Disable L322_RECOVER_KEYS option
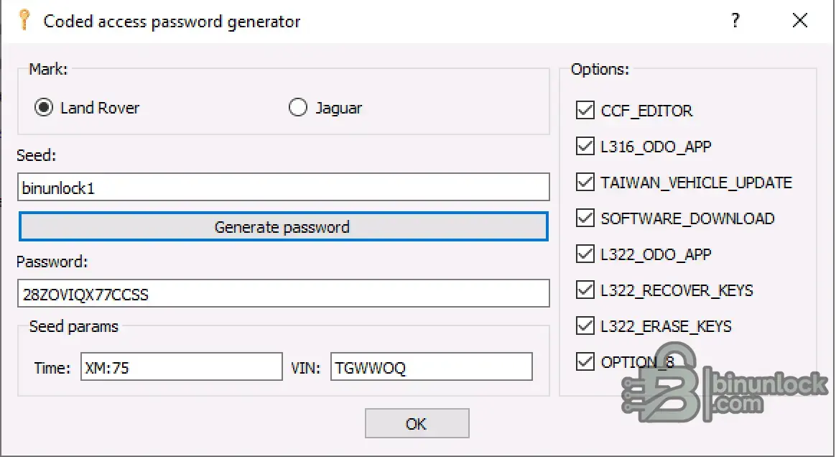Viewport: 836px width, 457px height. point(585,290)
